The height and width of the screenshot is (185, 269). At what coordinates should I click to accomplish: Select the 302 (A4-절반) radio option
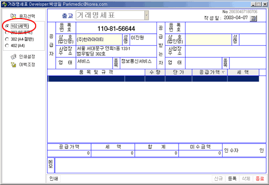click(7, 39)
